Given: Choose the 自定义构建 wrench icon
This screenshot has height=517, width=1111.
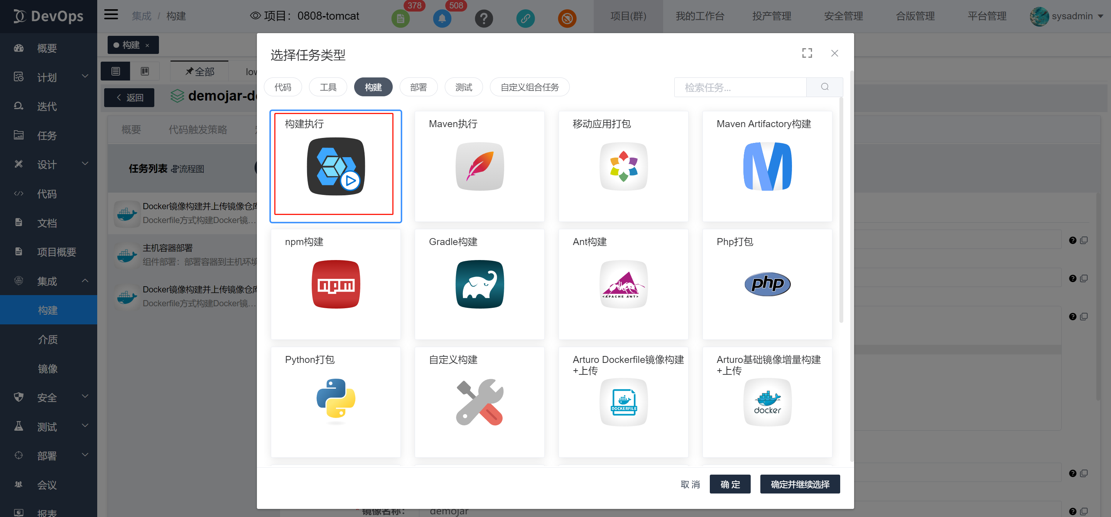Looking at the screenshot, I should click(480, 402).
